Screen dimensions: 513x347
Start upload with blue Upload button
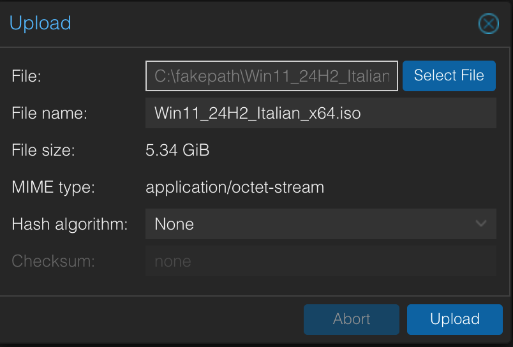click(x=455, y=319)
